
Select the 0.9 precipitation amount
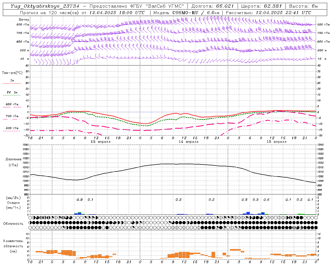80,200
